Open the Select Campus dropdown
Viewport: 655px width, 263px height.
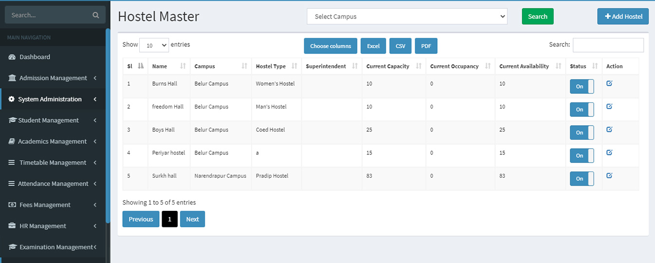(x=407, y=17)
